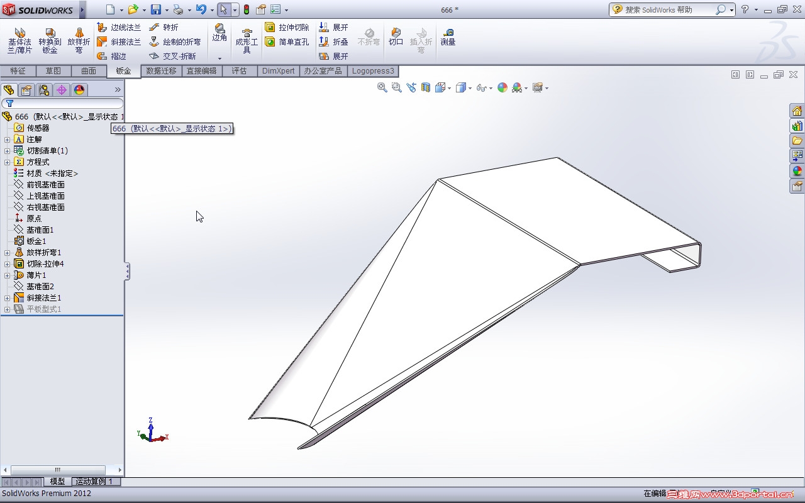The height and width of the screenshot is (503, 805).
Task: Click the Zoom to Area icon
Action: (396, 88)
